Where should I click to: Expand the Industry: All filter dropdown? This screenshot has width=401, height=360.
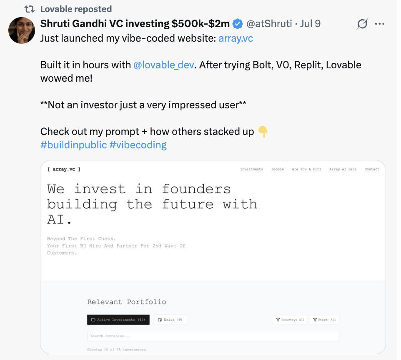coord(289,320)
